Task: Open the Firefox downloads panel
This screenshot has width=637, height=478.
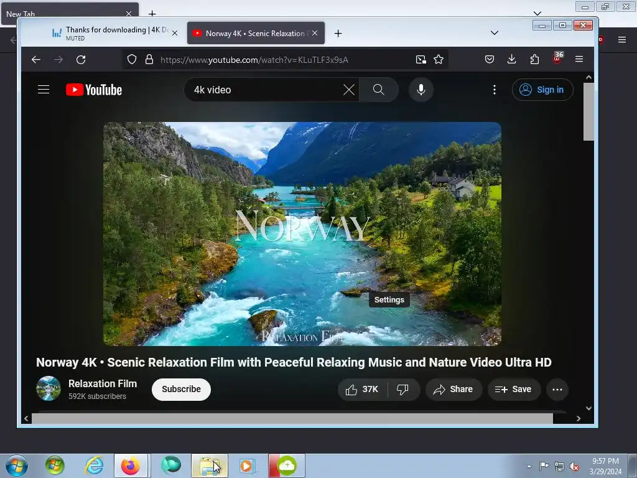Action: (512, 59)
